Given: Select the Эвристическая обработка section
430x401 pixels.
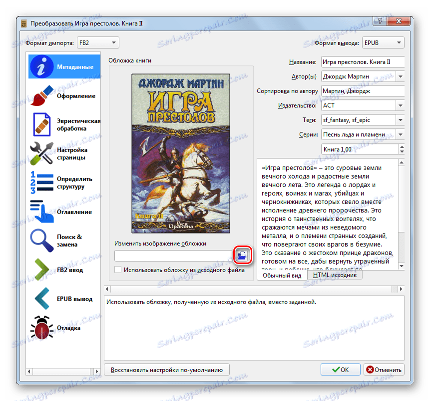Looking at the screenshot, I should point(64,124).
